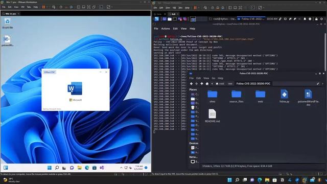Open the web folder in file manager

coord(260,96)
